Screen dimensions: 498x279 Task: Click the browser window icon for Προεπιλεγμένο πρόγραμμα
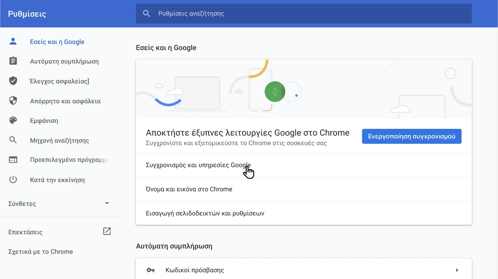[13, 160]
